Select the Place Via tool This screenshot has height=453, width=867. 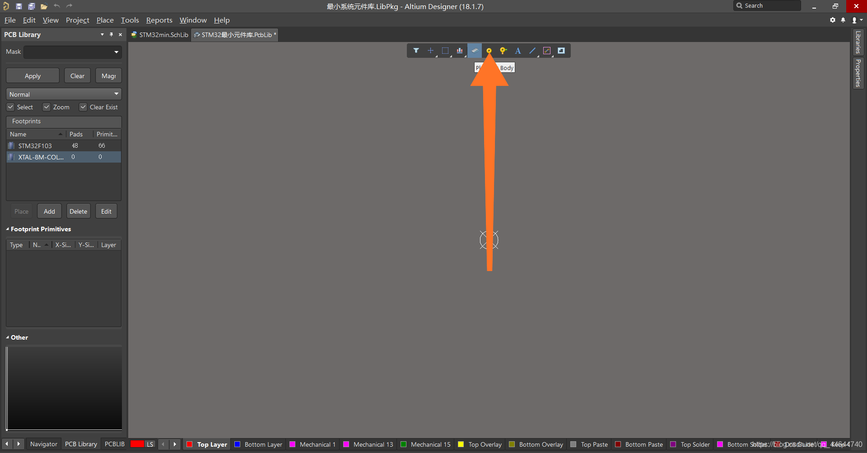click(x=503, y=51)
